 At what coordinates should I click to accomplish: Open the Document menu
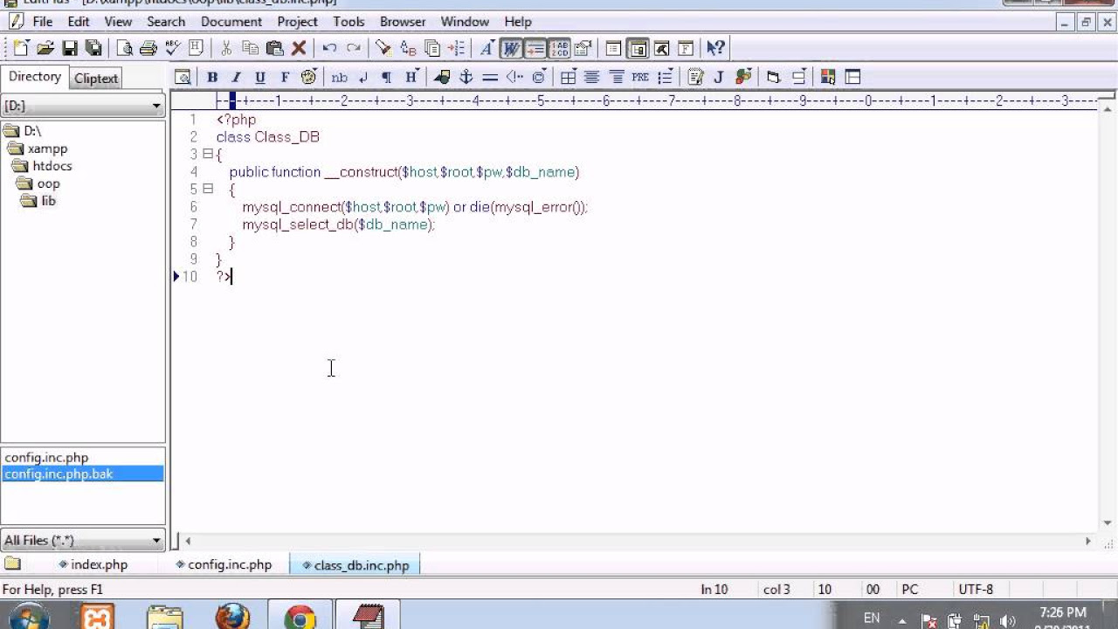pos(231,21)
